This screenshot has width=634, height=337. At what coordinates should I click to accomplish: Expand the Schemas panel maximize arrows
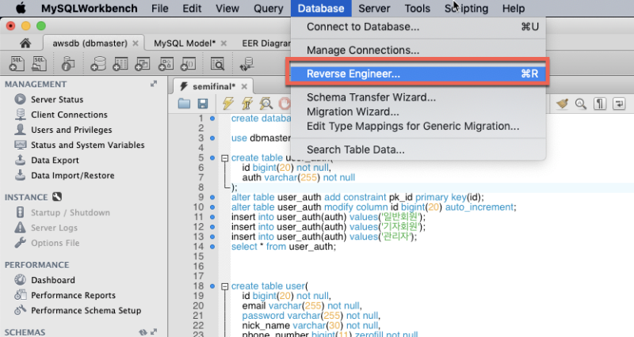(x=154, y=331)
